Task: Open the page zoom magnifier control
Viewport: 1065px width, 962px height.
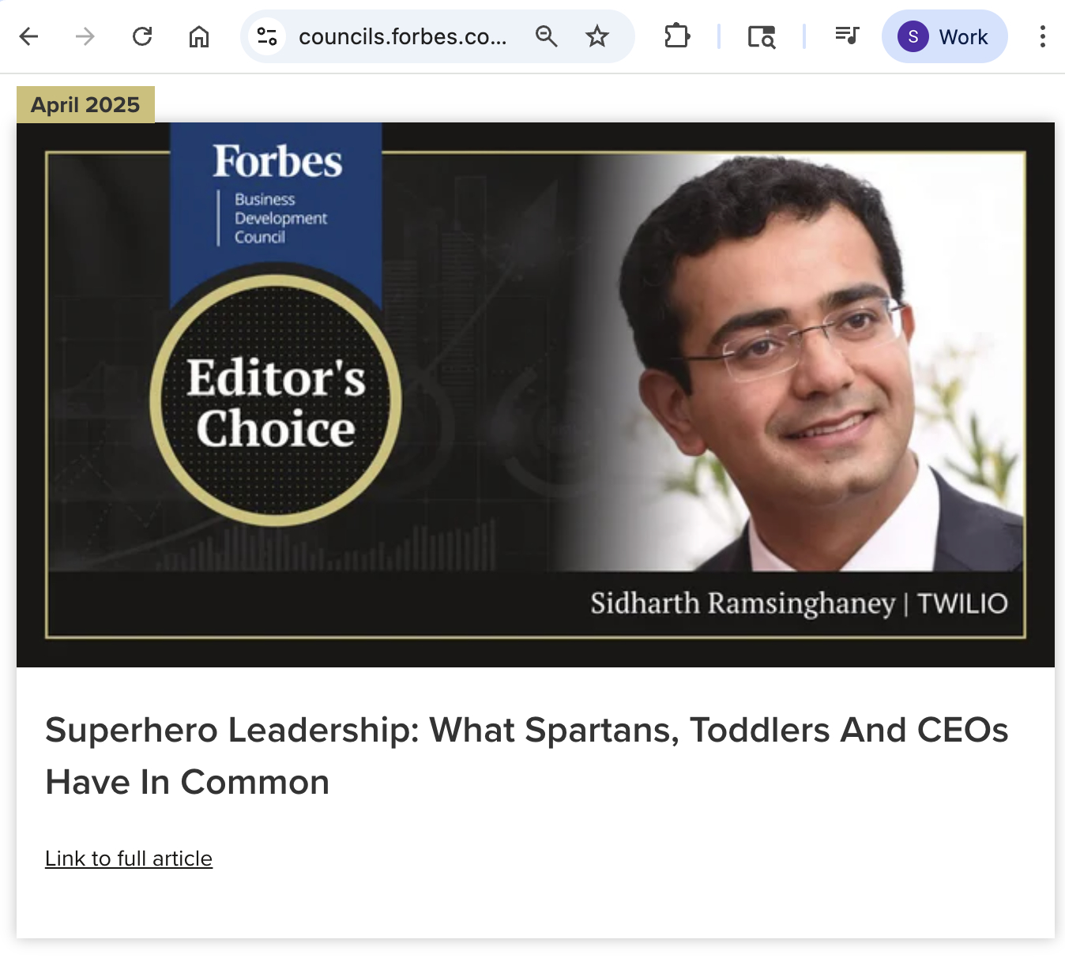Action: pyautogui.click(x=546, y=36)
